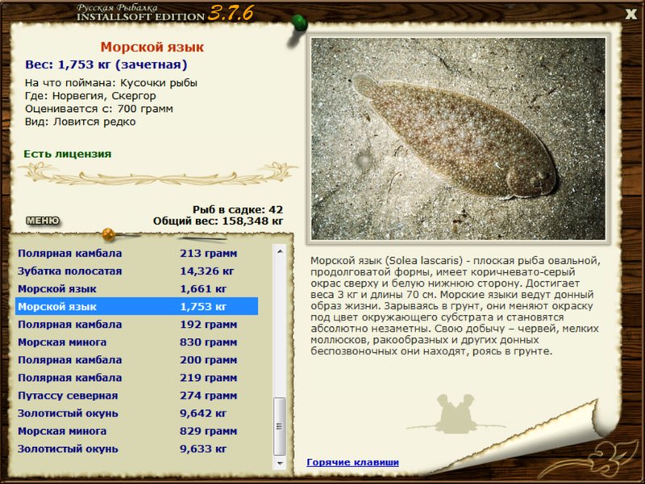This screenshot has width=645, height=484.
Task: Select the Зубатка полосатая 14,326 кг row
Action: click(136, 271)
